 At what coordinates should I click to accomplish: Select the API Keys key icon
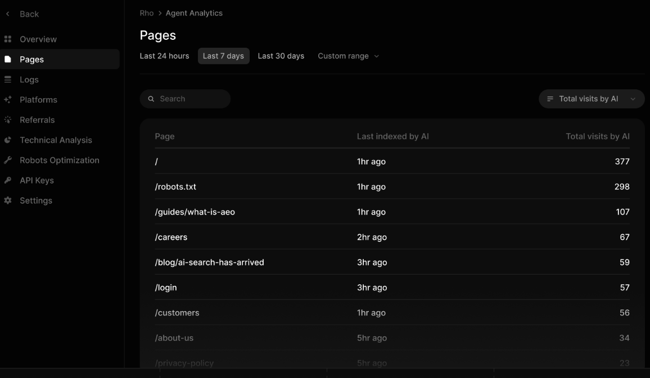point(9,180)
